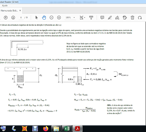Screen dimensions: 146x132
Task: Open the sign document pen tool
Action: [117, 18]
